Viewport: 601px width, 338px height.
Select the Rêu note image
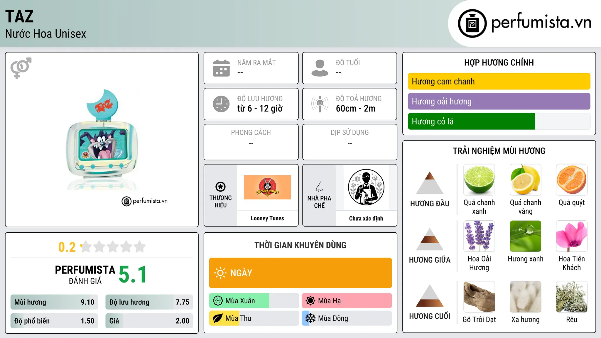(x=572, y=297)
